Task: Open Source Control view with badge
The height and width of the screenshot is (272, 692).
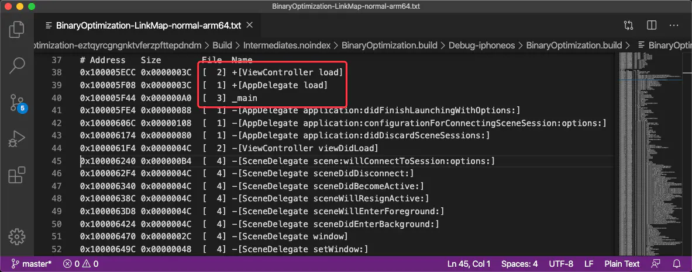Action: 18,103
